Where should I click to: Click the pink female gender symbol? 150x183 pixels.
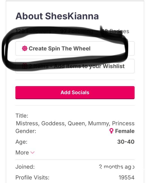pyautogui.click(x=111, y=131)
